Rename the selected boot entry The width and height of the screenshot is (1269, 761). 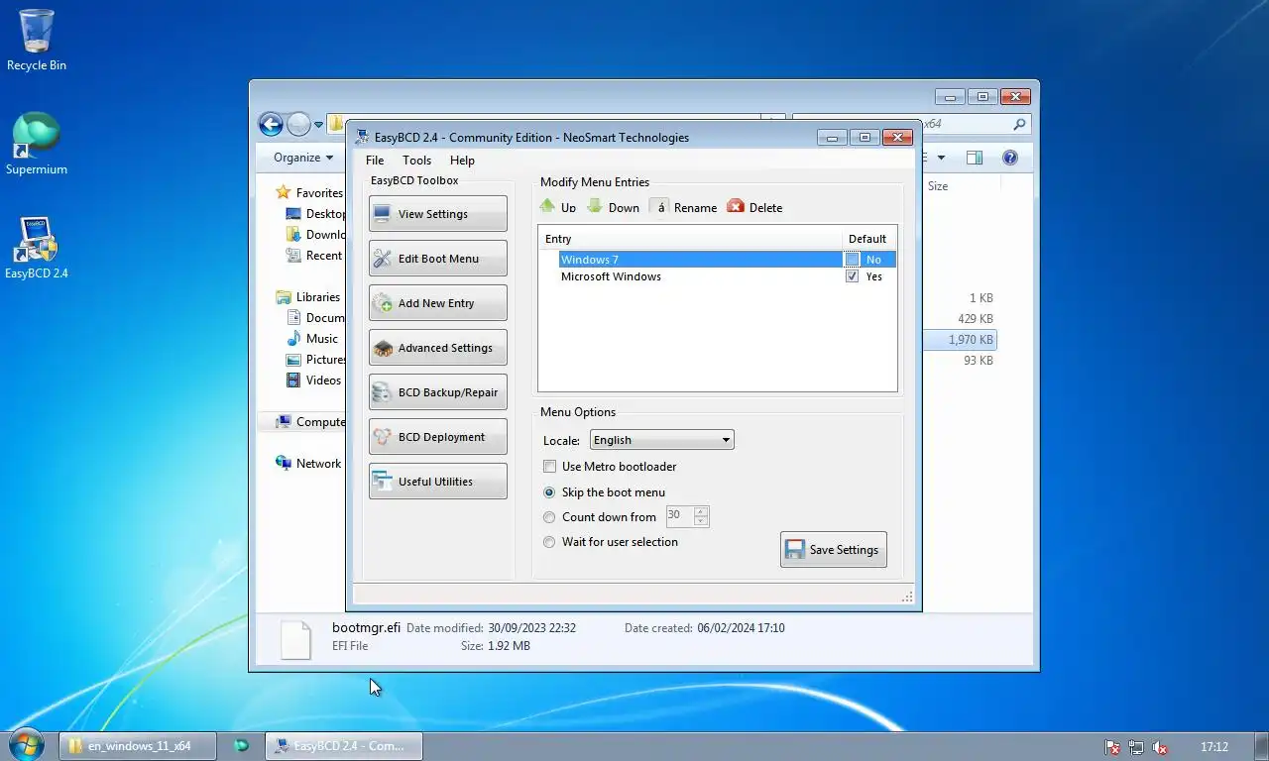pos(684,207)
